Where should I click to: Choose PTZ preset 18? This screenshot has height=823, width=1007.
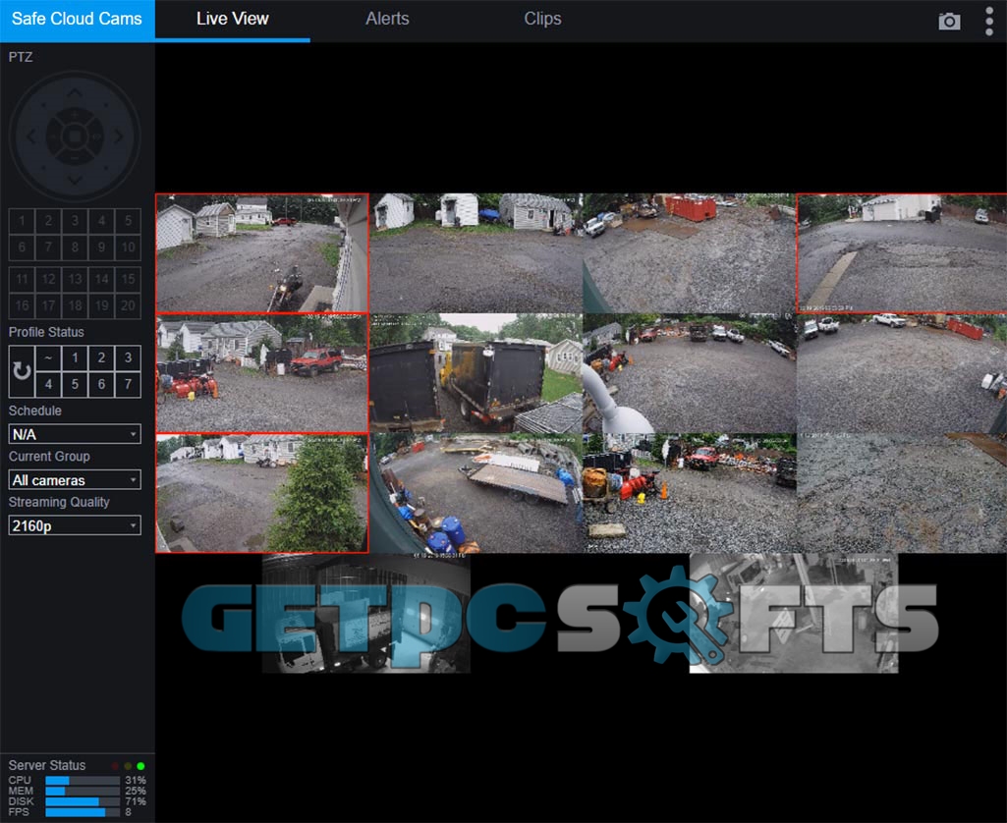pyautogui.click(x=75, y=305)
